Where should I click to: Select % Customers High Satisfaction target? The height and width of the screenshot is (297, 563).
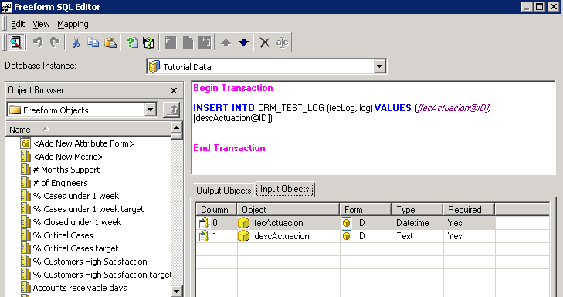pyautogui.click(x=102, y=275)
